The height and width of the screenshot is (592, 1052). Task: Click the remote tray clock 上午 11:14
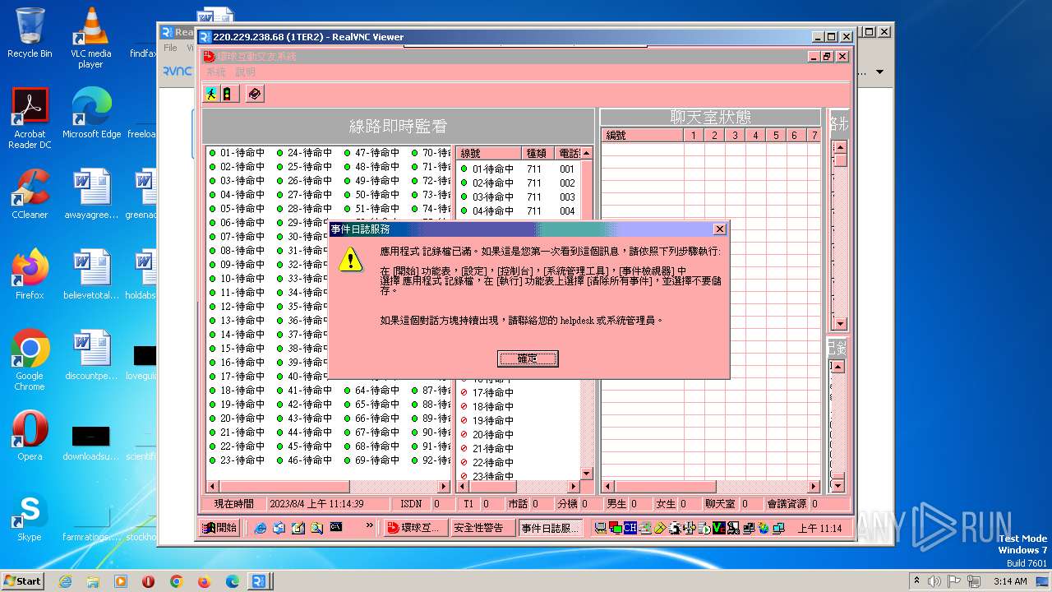819,529
